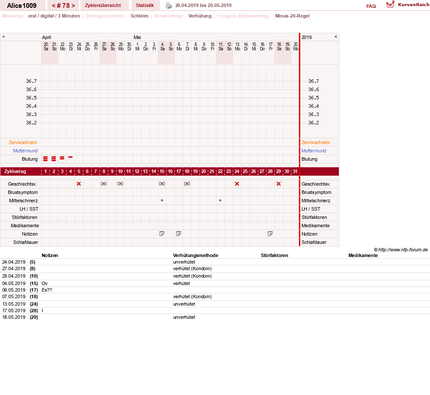Image resolution: width=430 pixels, height=395 pixels.
Task: Click the heavy bleeding symbol on day 1
Action: click(x=46, y=159)
